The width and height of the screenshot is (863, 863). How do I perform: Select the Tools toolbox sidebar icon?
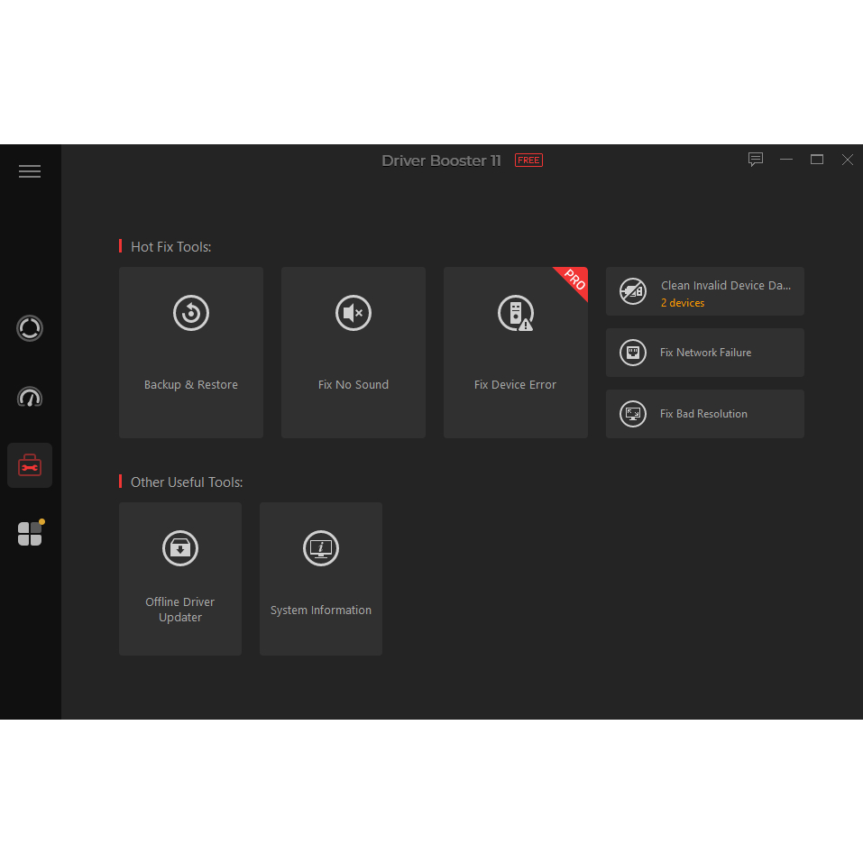pyautogui.click(x=30, y=465)
